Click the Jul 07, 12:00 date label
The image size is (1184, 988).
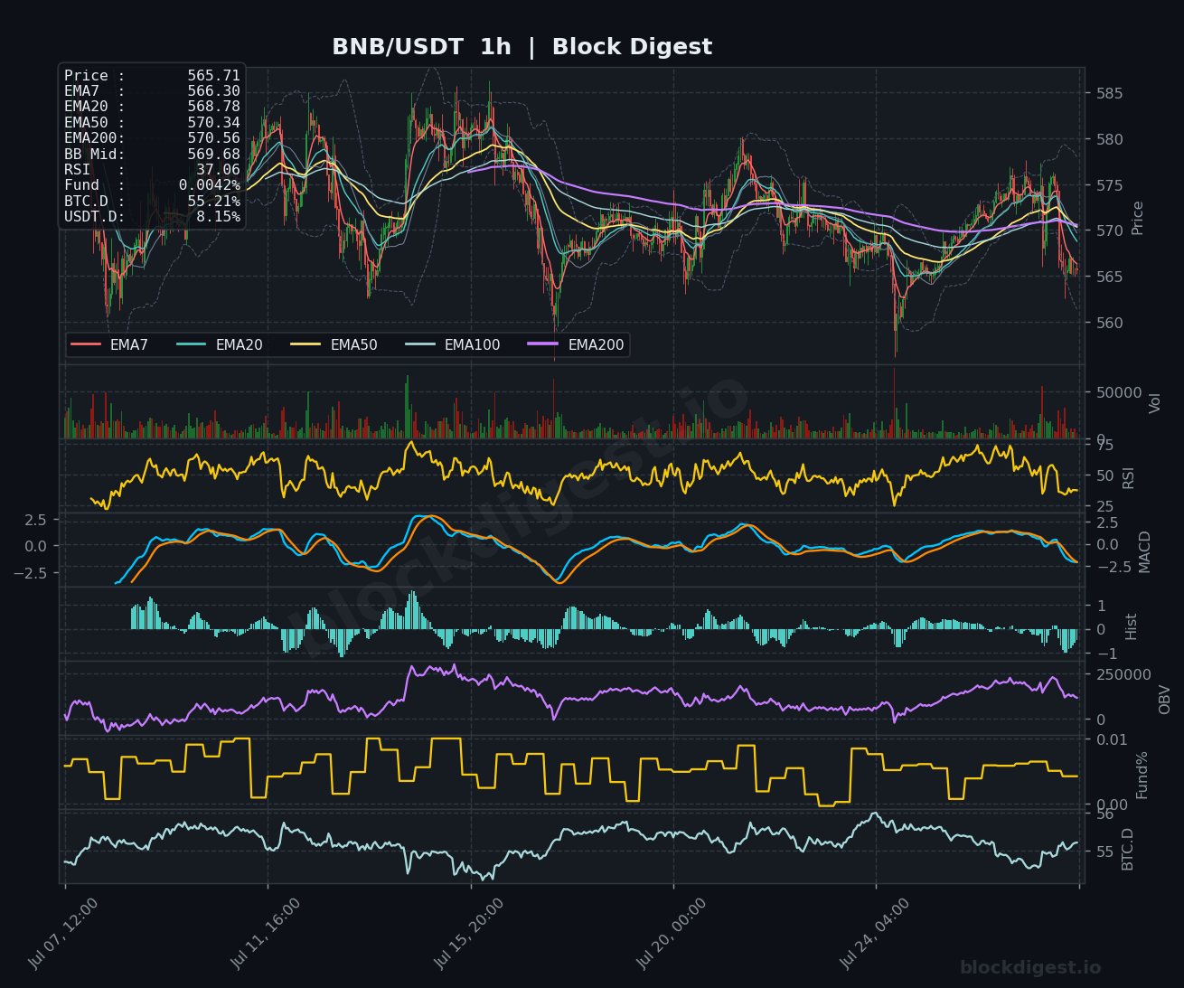click(x=62, y=934)
